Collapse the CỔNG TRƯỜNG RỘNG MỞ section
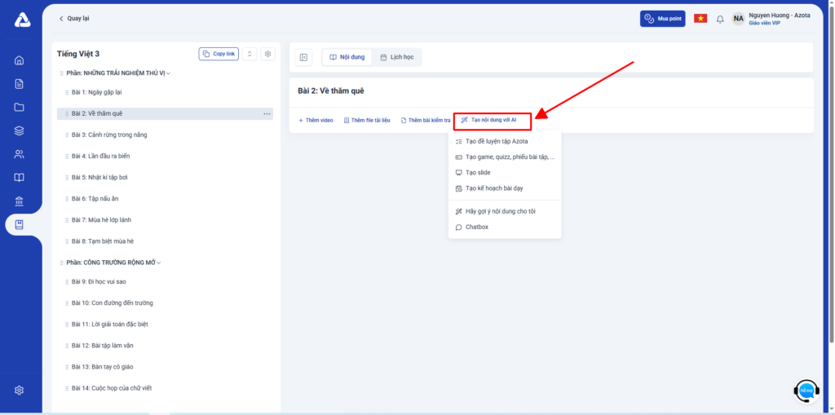Image resolution: width=835 pixels, height=415 pixels. [159, 263]
